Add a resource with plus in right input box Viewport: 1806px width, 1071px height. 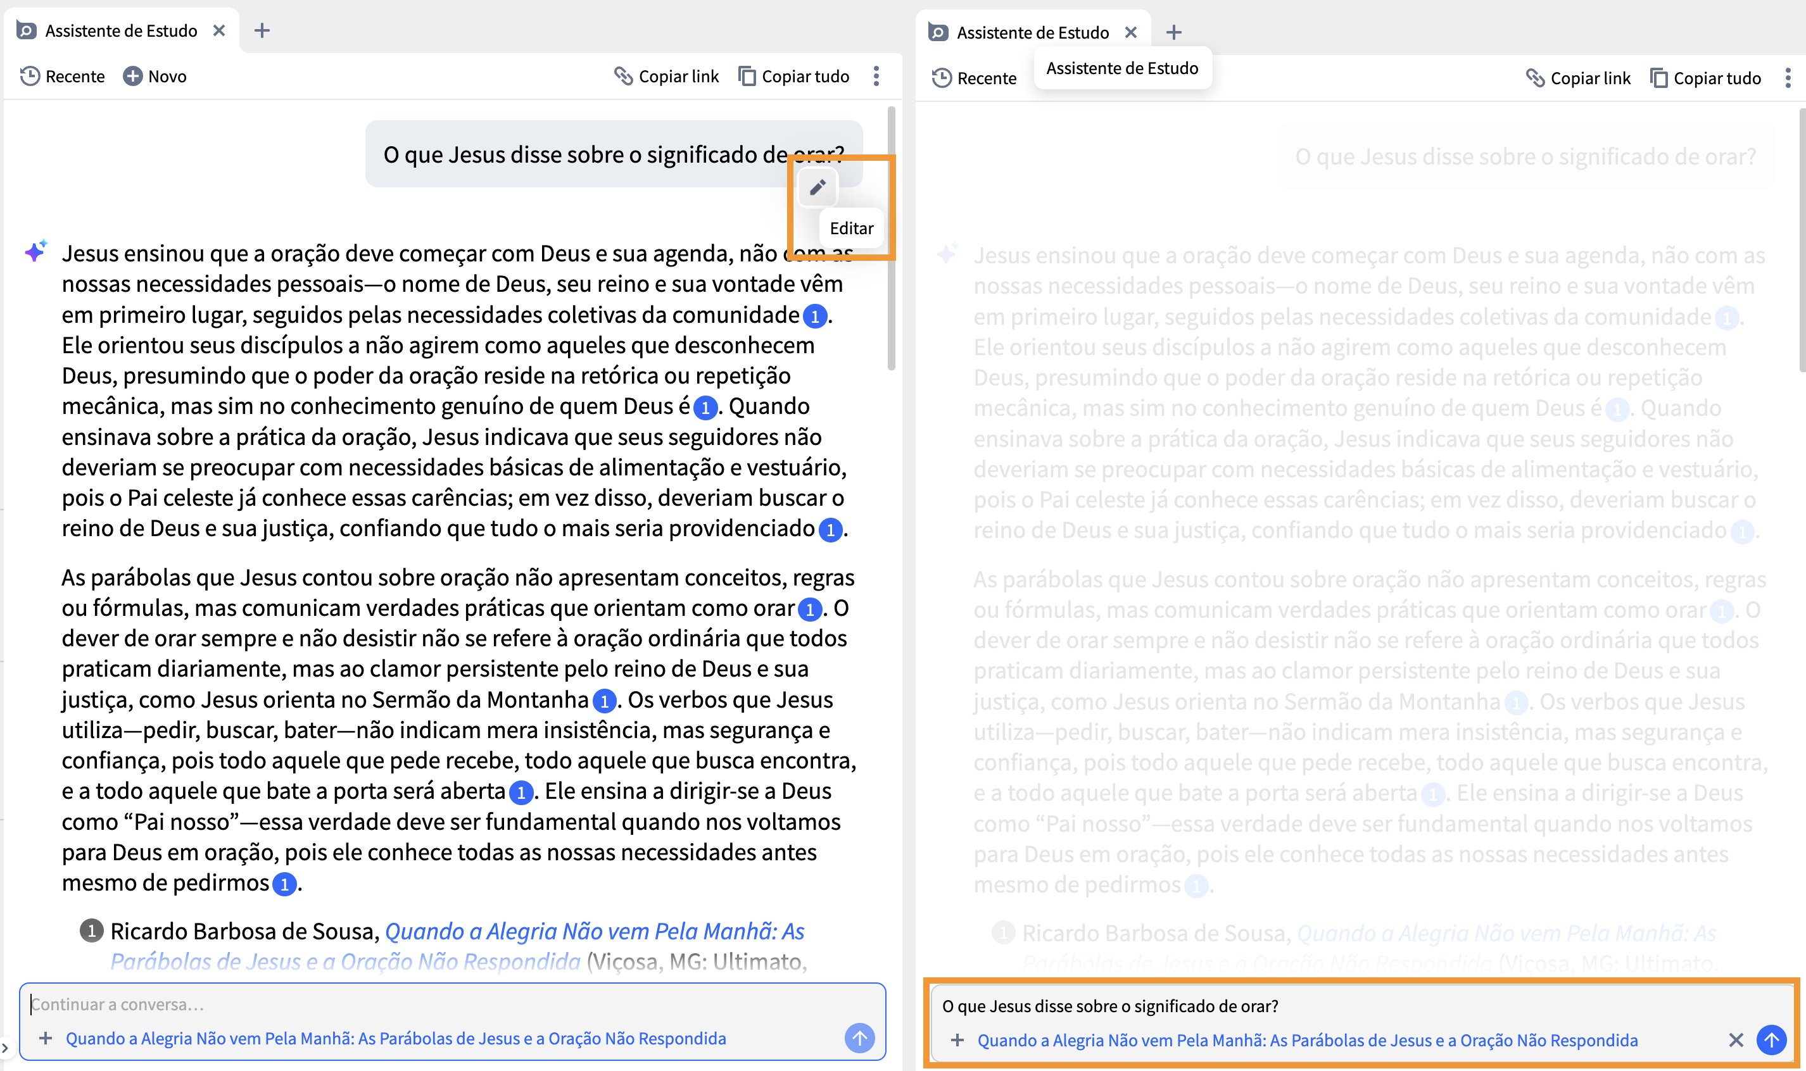coord(957,1040)
